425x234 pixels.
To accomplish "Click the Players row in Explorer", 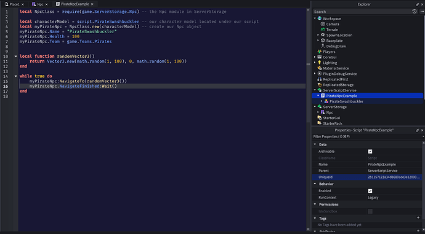I will coord(367,52).
